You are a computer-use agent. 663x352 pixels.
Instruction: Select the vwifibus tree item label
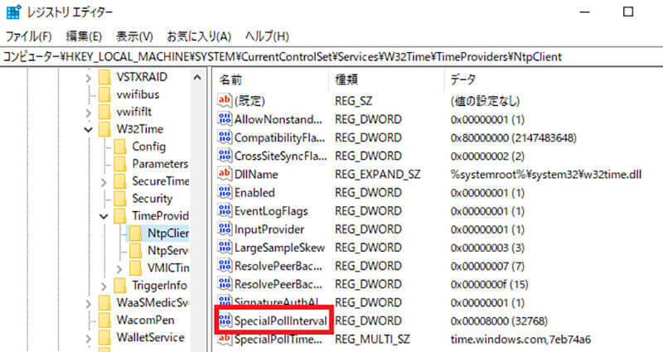(138, 94)
